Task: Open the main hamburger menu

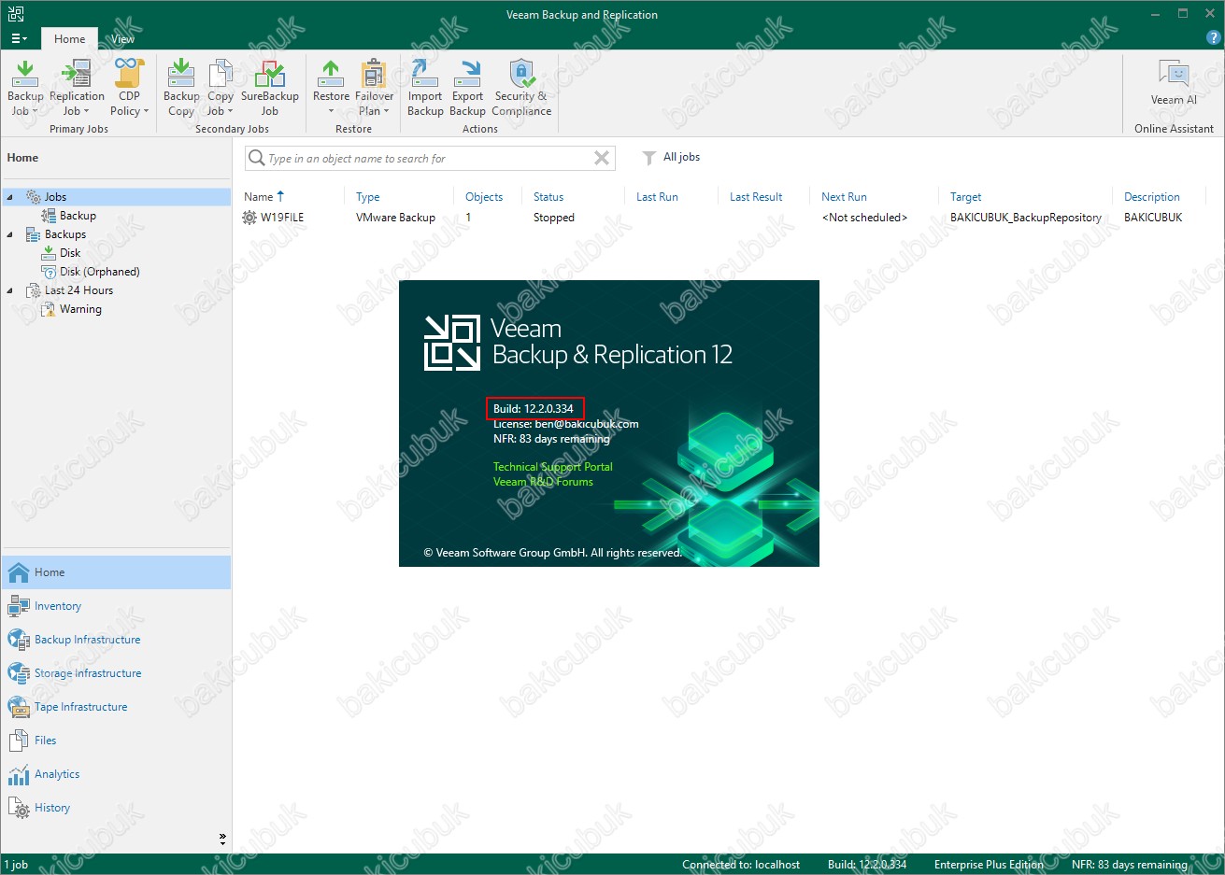Action: pyautogui.click(x=19, y=38)
